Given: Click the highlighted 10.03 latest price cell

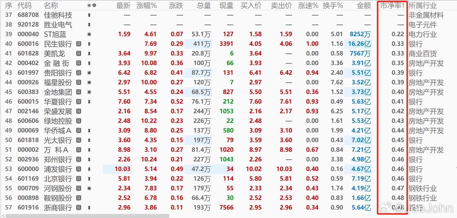Looking at the screenshot, I should [x=117, y=169].
